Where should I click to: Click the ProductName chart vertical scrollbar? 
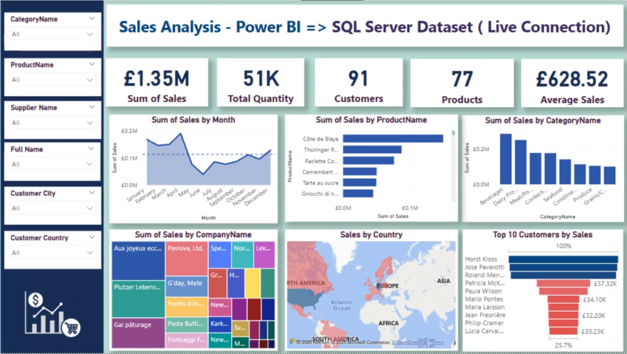[453, 166]
